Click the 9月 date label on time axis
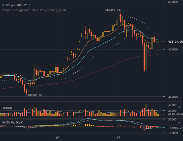This screenshot has width=183, height=141. pos(118,137)
